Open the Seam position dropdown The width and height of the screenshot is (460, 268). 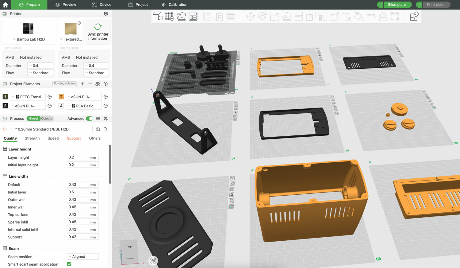pos(82,256)
